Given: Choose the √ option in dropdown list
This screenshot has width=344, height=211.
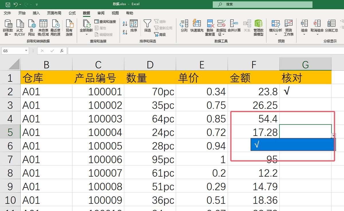Looking at the screenshot, I should (x=293, y=145).
